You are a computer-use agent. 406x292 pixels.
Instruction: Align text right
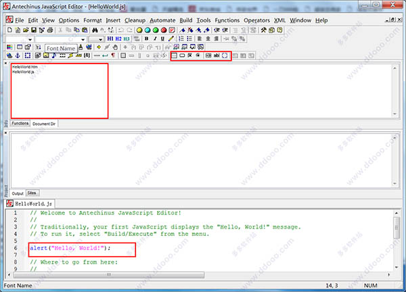coord(216,39)
